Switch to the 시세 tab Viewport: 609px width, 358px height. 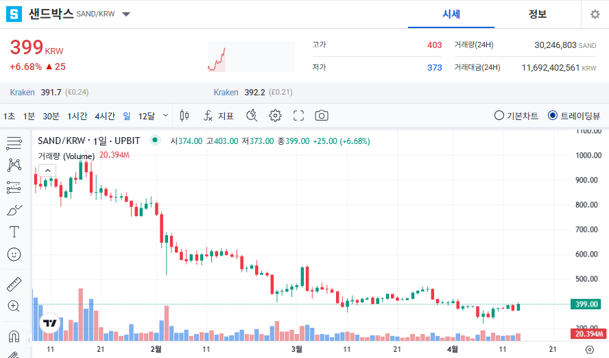[451, 14]
